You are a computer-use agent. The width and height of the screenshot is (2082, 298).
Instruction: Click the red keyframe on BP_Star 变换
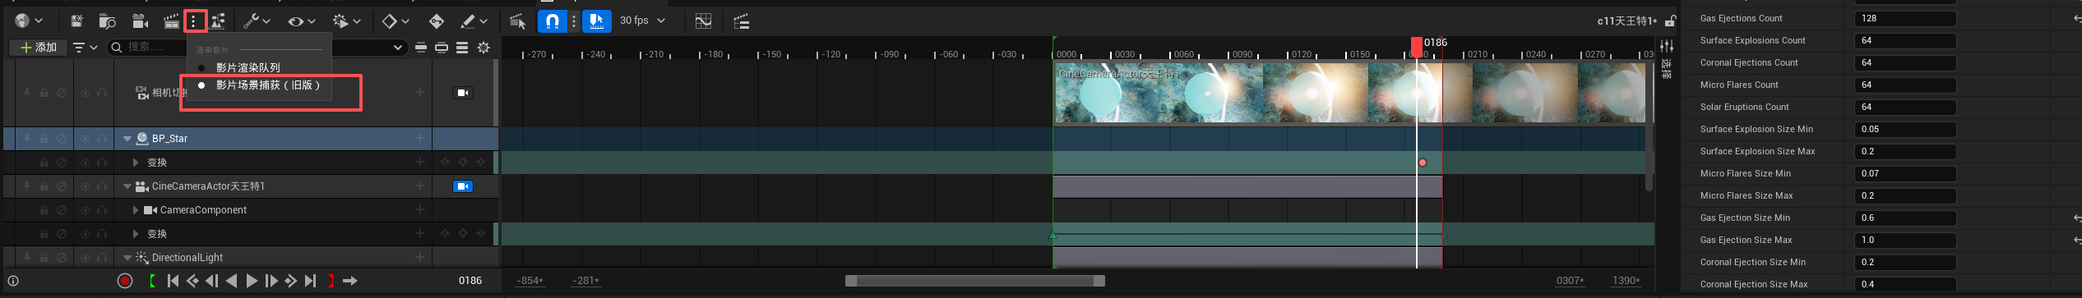point(1423,163)
